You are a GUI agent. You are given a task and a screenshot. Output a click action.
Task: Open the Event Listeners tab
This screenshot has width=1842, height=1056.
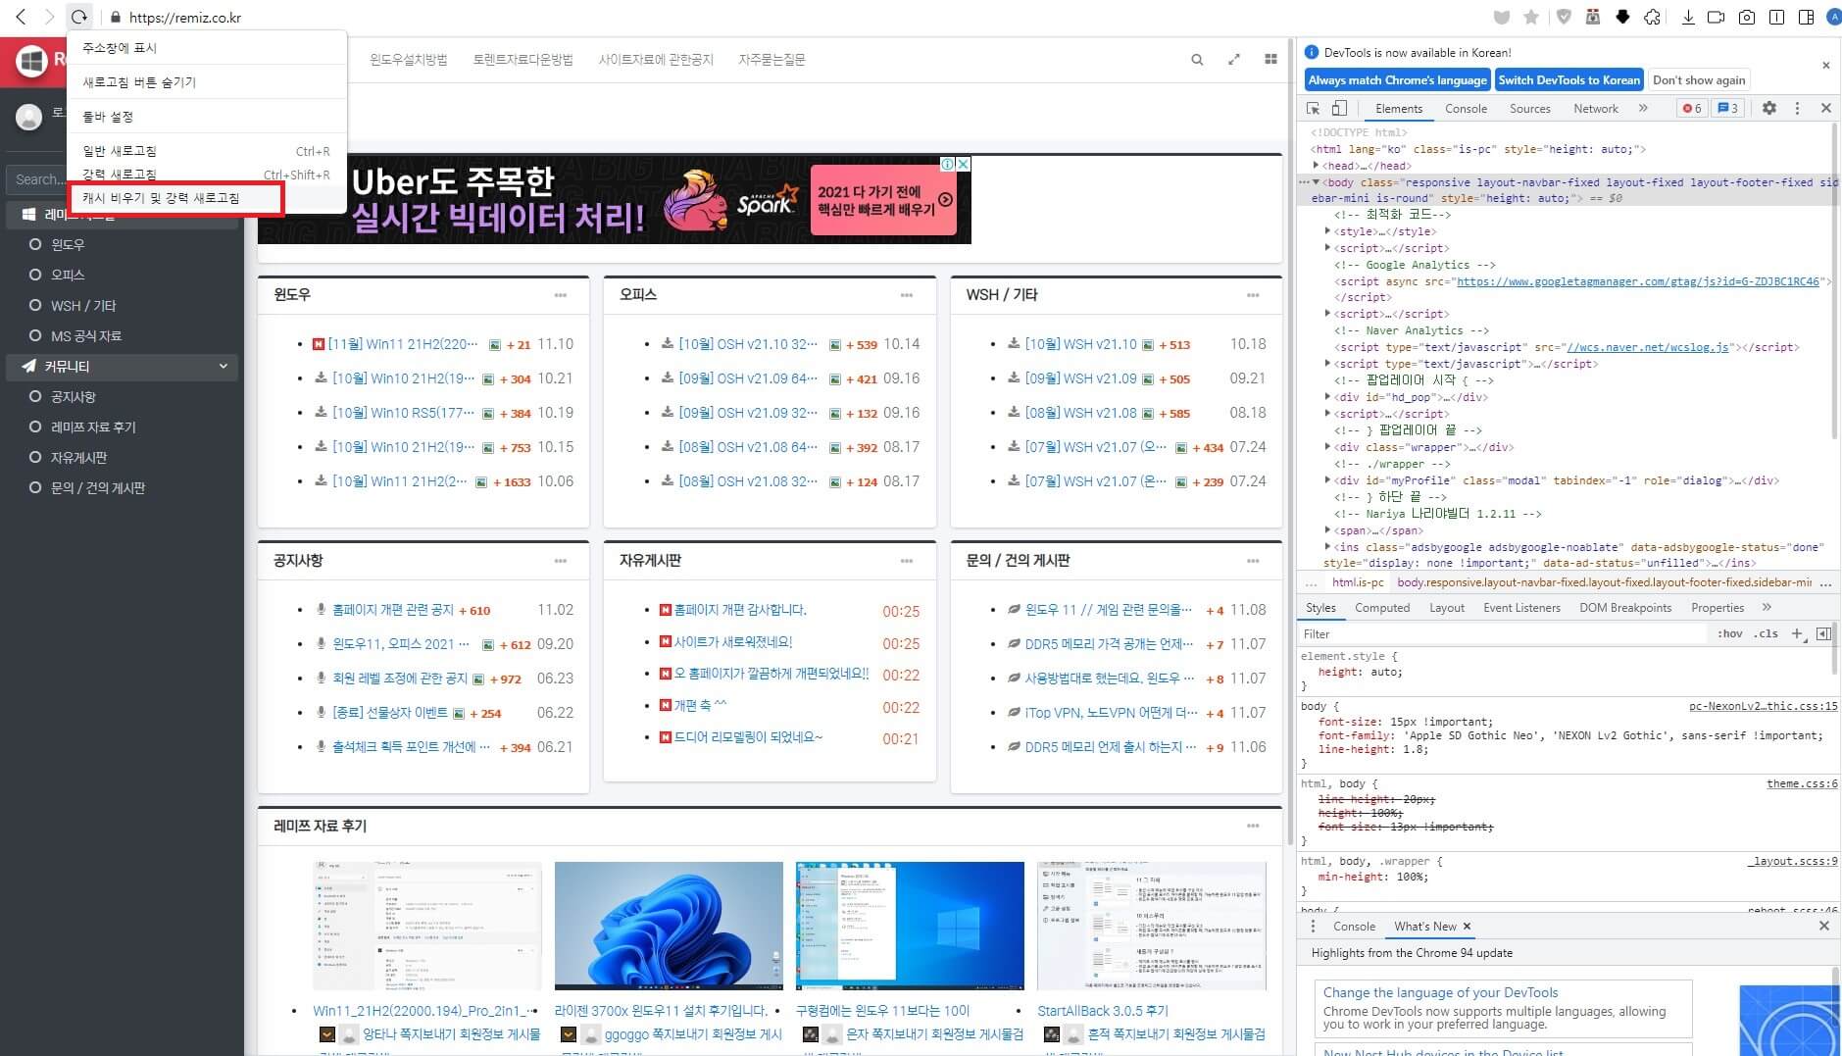pyautogui.click(x=1521, y=608)
